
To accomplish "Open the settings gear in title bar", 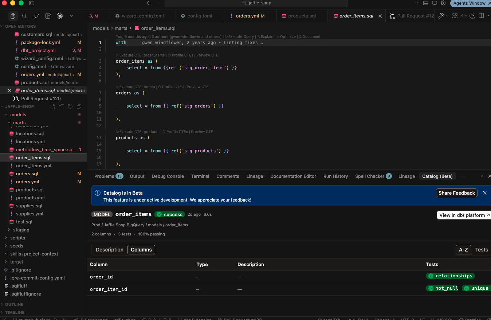I will coord(443,3).
